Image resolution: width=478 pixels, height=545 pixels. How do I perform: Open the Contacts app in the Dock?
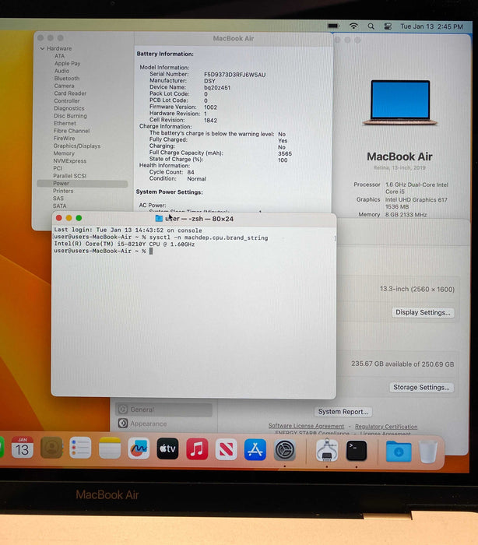point(51,448)
